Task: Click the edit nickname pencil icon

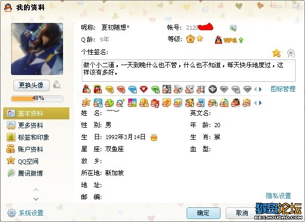Action: point(233,28)
